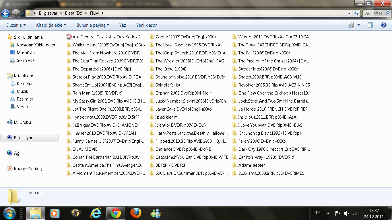Click the Forward navigation arrow button
392x220 pixels.
click(15, 13)
